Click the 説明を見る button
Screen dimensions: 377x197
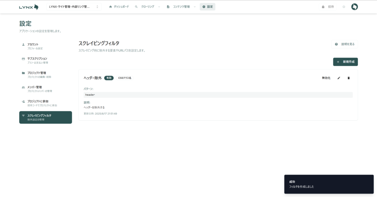coord(345,44)
